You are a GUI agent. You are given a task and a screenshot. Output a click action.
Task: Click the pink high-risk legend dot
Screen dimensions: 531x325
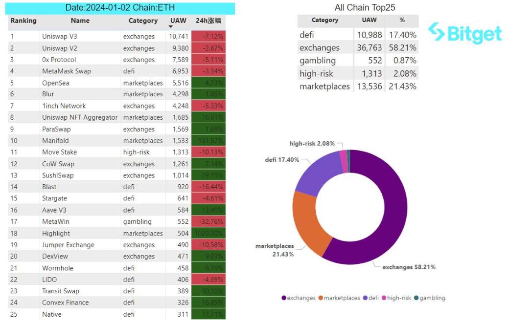point(384,298)
